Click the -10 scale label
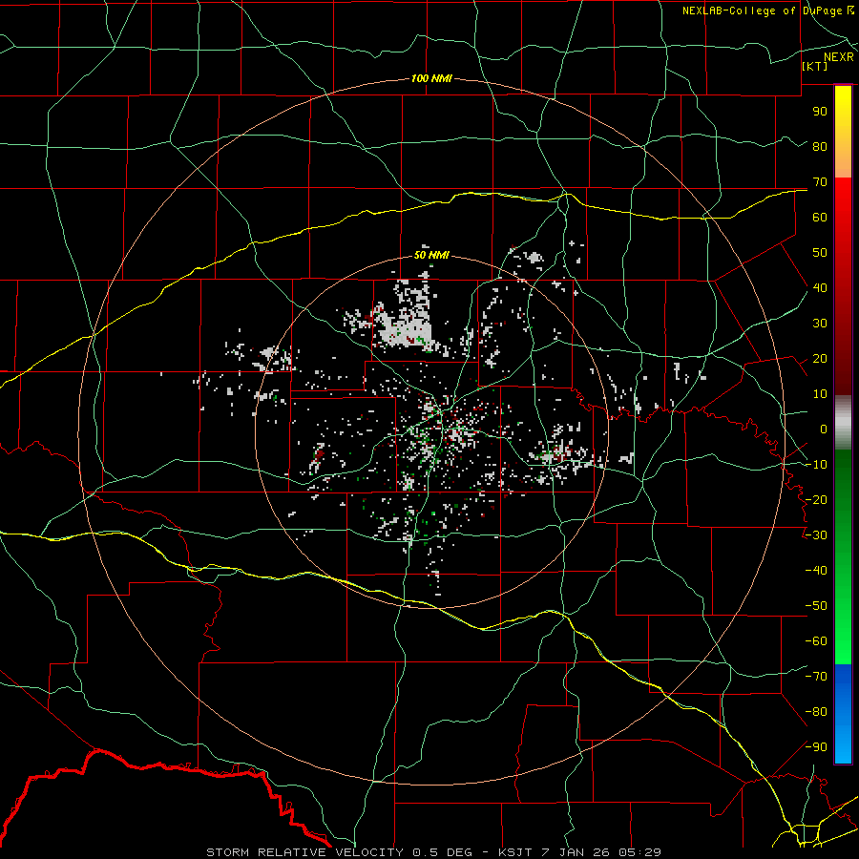The width and height of the screenshot is (859, 859). [x=816, y=465]
